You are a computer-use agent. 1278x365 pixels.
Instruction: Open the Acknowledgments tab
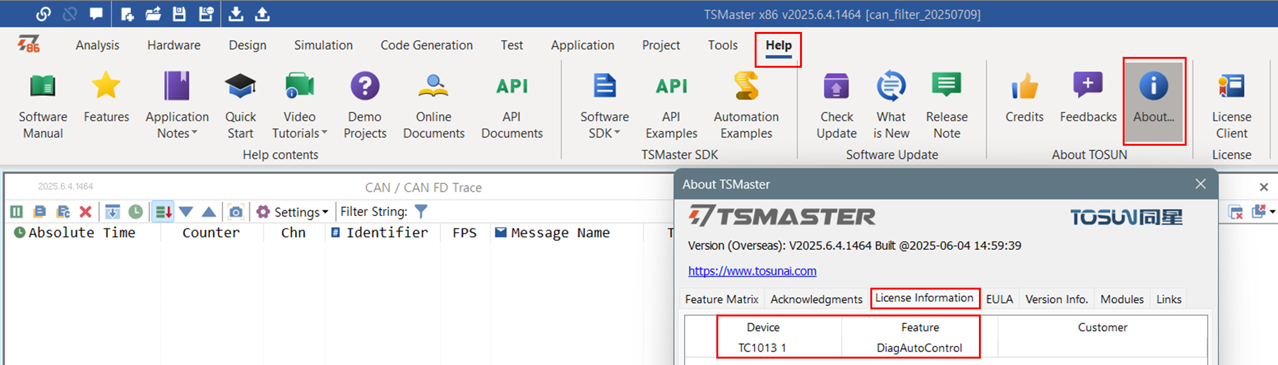click(816, 299)
